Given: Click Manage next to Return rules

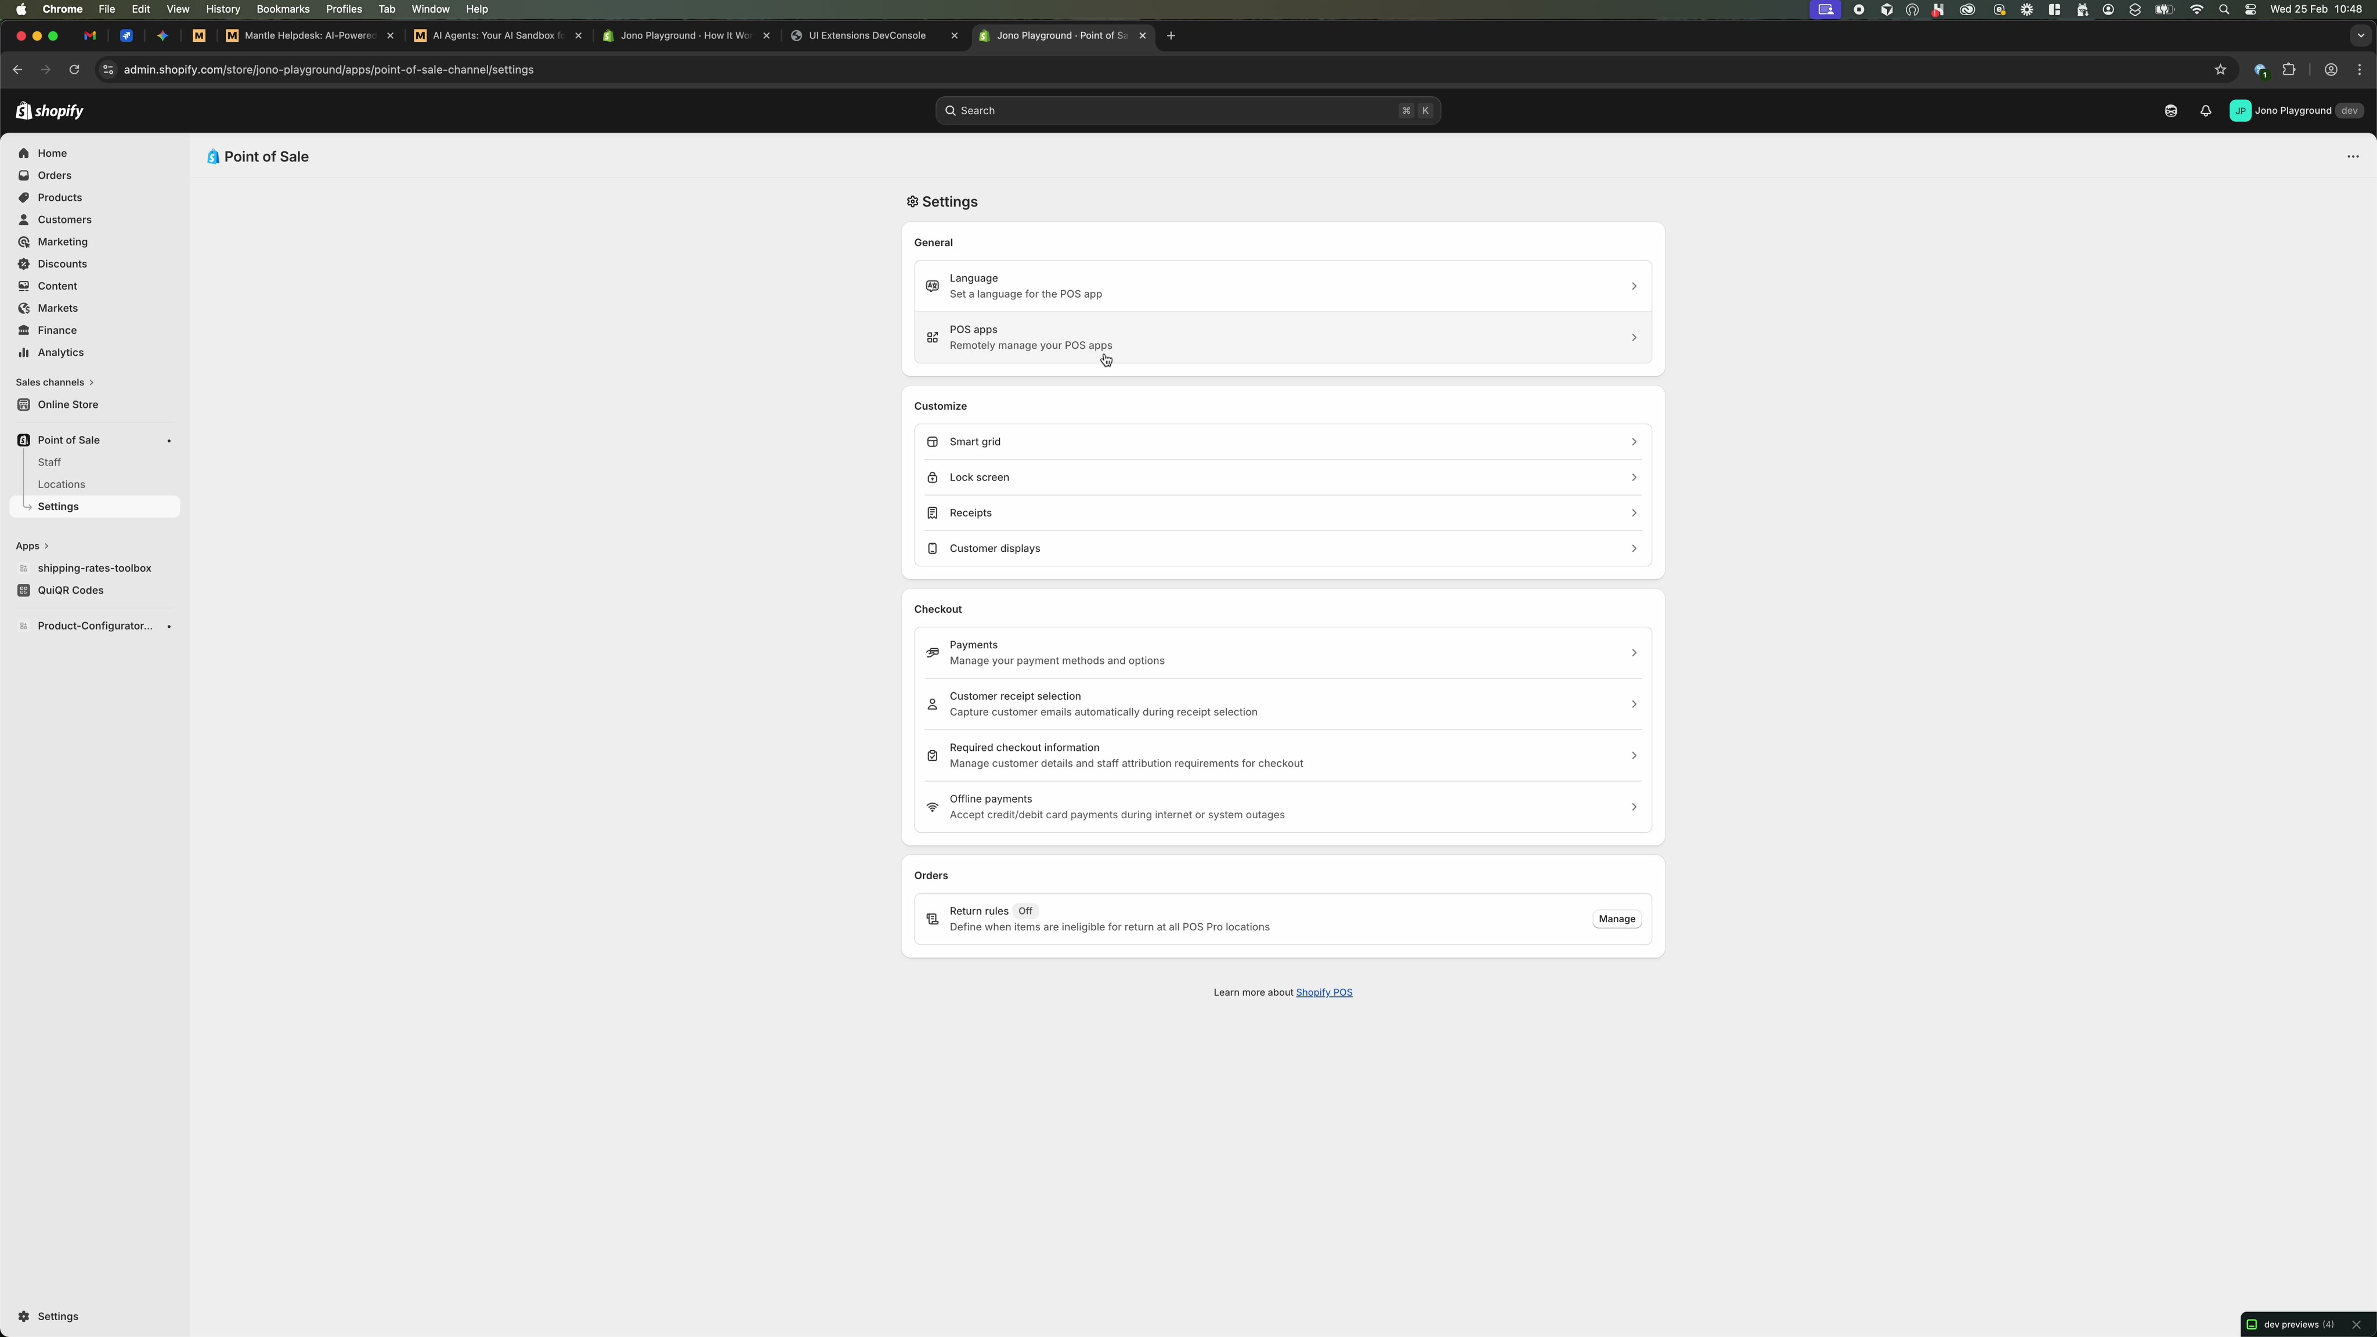Looking at the screenshot, I should coord(1617,919).
